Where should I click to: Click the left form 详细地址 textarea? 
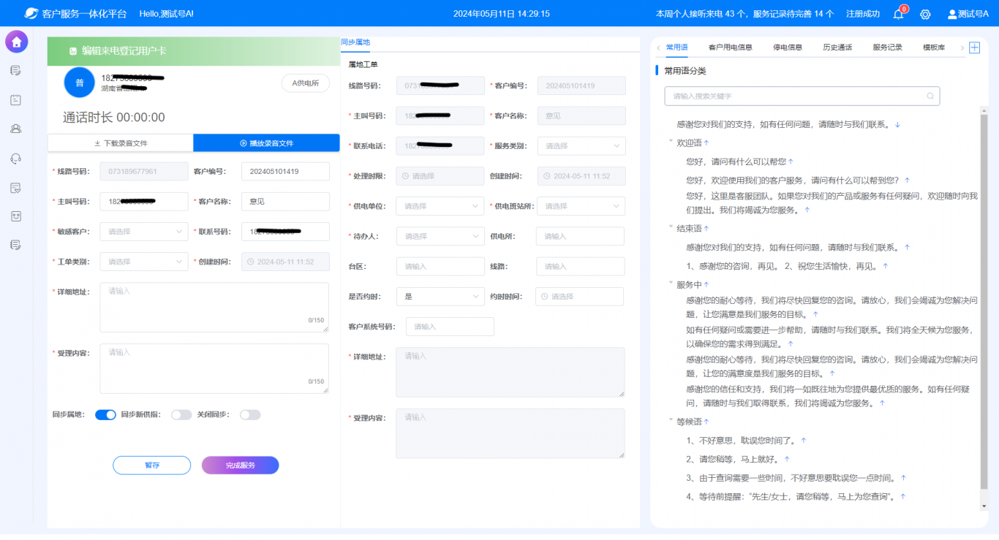tap(214, 308)
